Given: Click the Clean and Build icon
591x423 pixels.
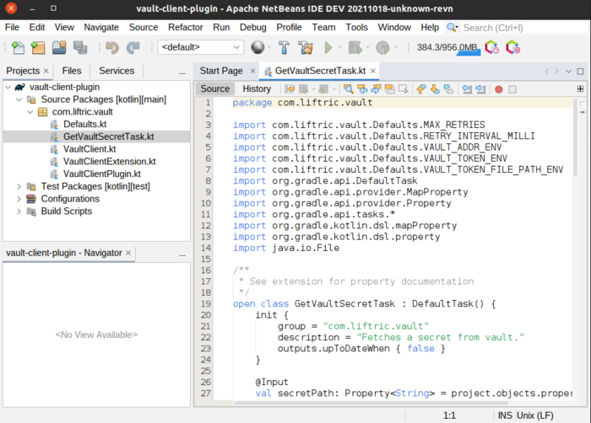Looking at the screenshot, I should pyautogui.click(x=304, y=48).
